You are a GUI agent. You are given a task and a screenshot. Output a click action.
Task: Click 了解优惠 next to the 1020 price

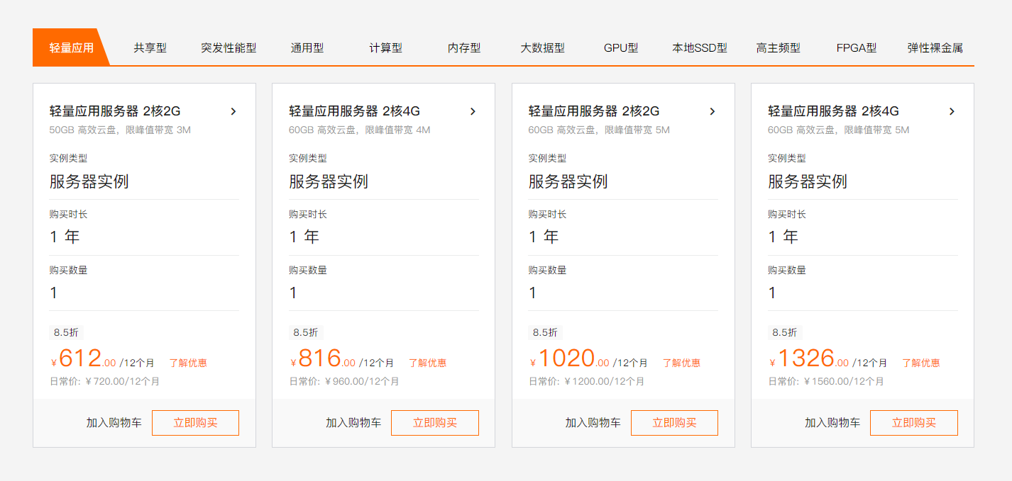(681, 363)
